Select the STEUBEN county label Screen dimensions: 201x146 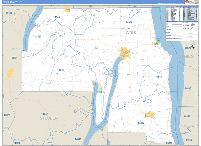49,118
